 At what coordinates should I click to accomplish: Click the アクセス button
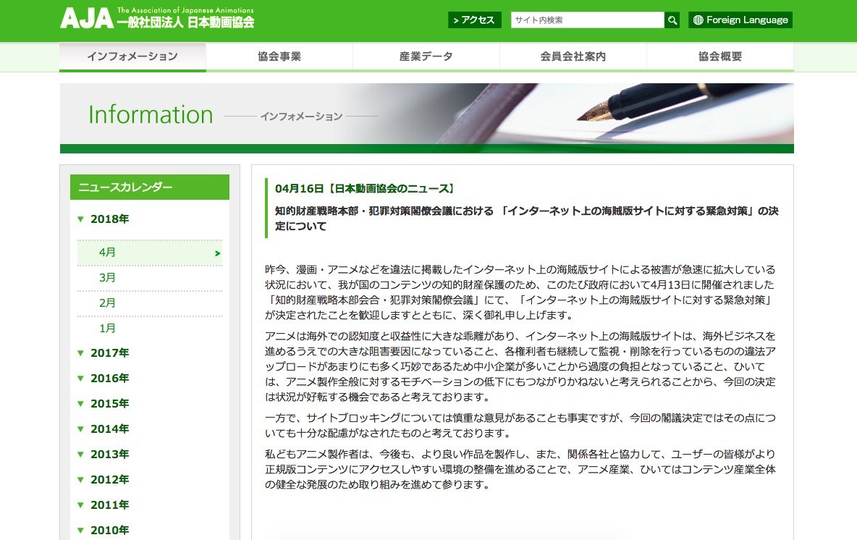click(474, 20)
